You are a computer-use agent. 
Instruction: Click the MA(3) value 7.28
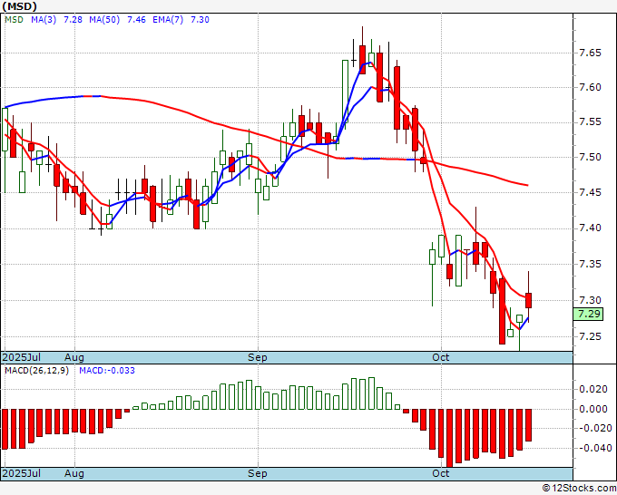point(73,20)
